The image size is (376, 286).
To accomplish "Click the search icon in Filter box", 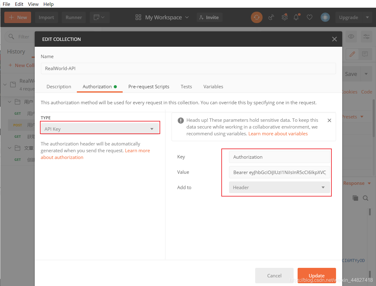I will (x=11, y=37).
